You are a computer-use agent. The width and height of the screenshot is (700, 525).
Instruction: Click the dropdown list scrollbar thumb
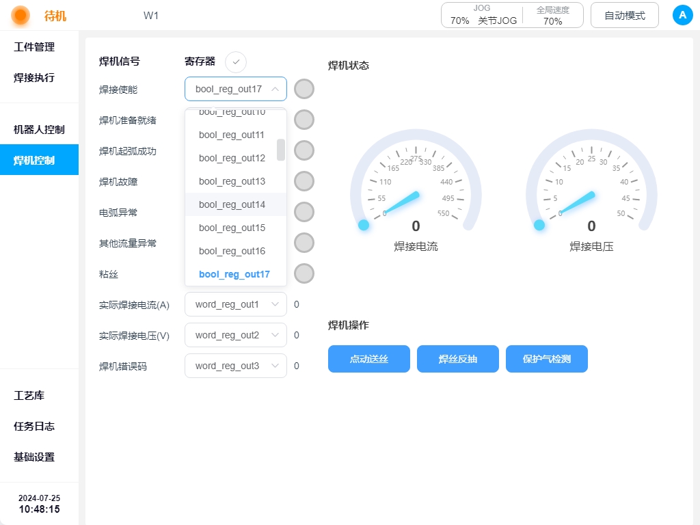(281, 150)
